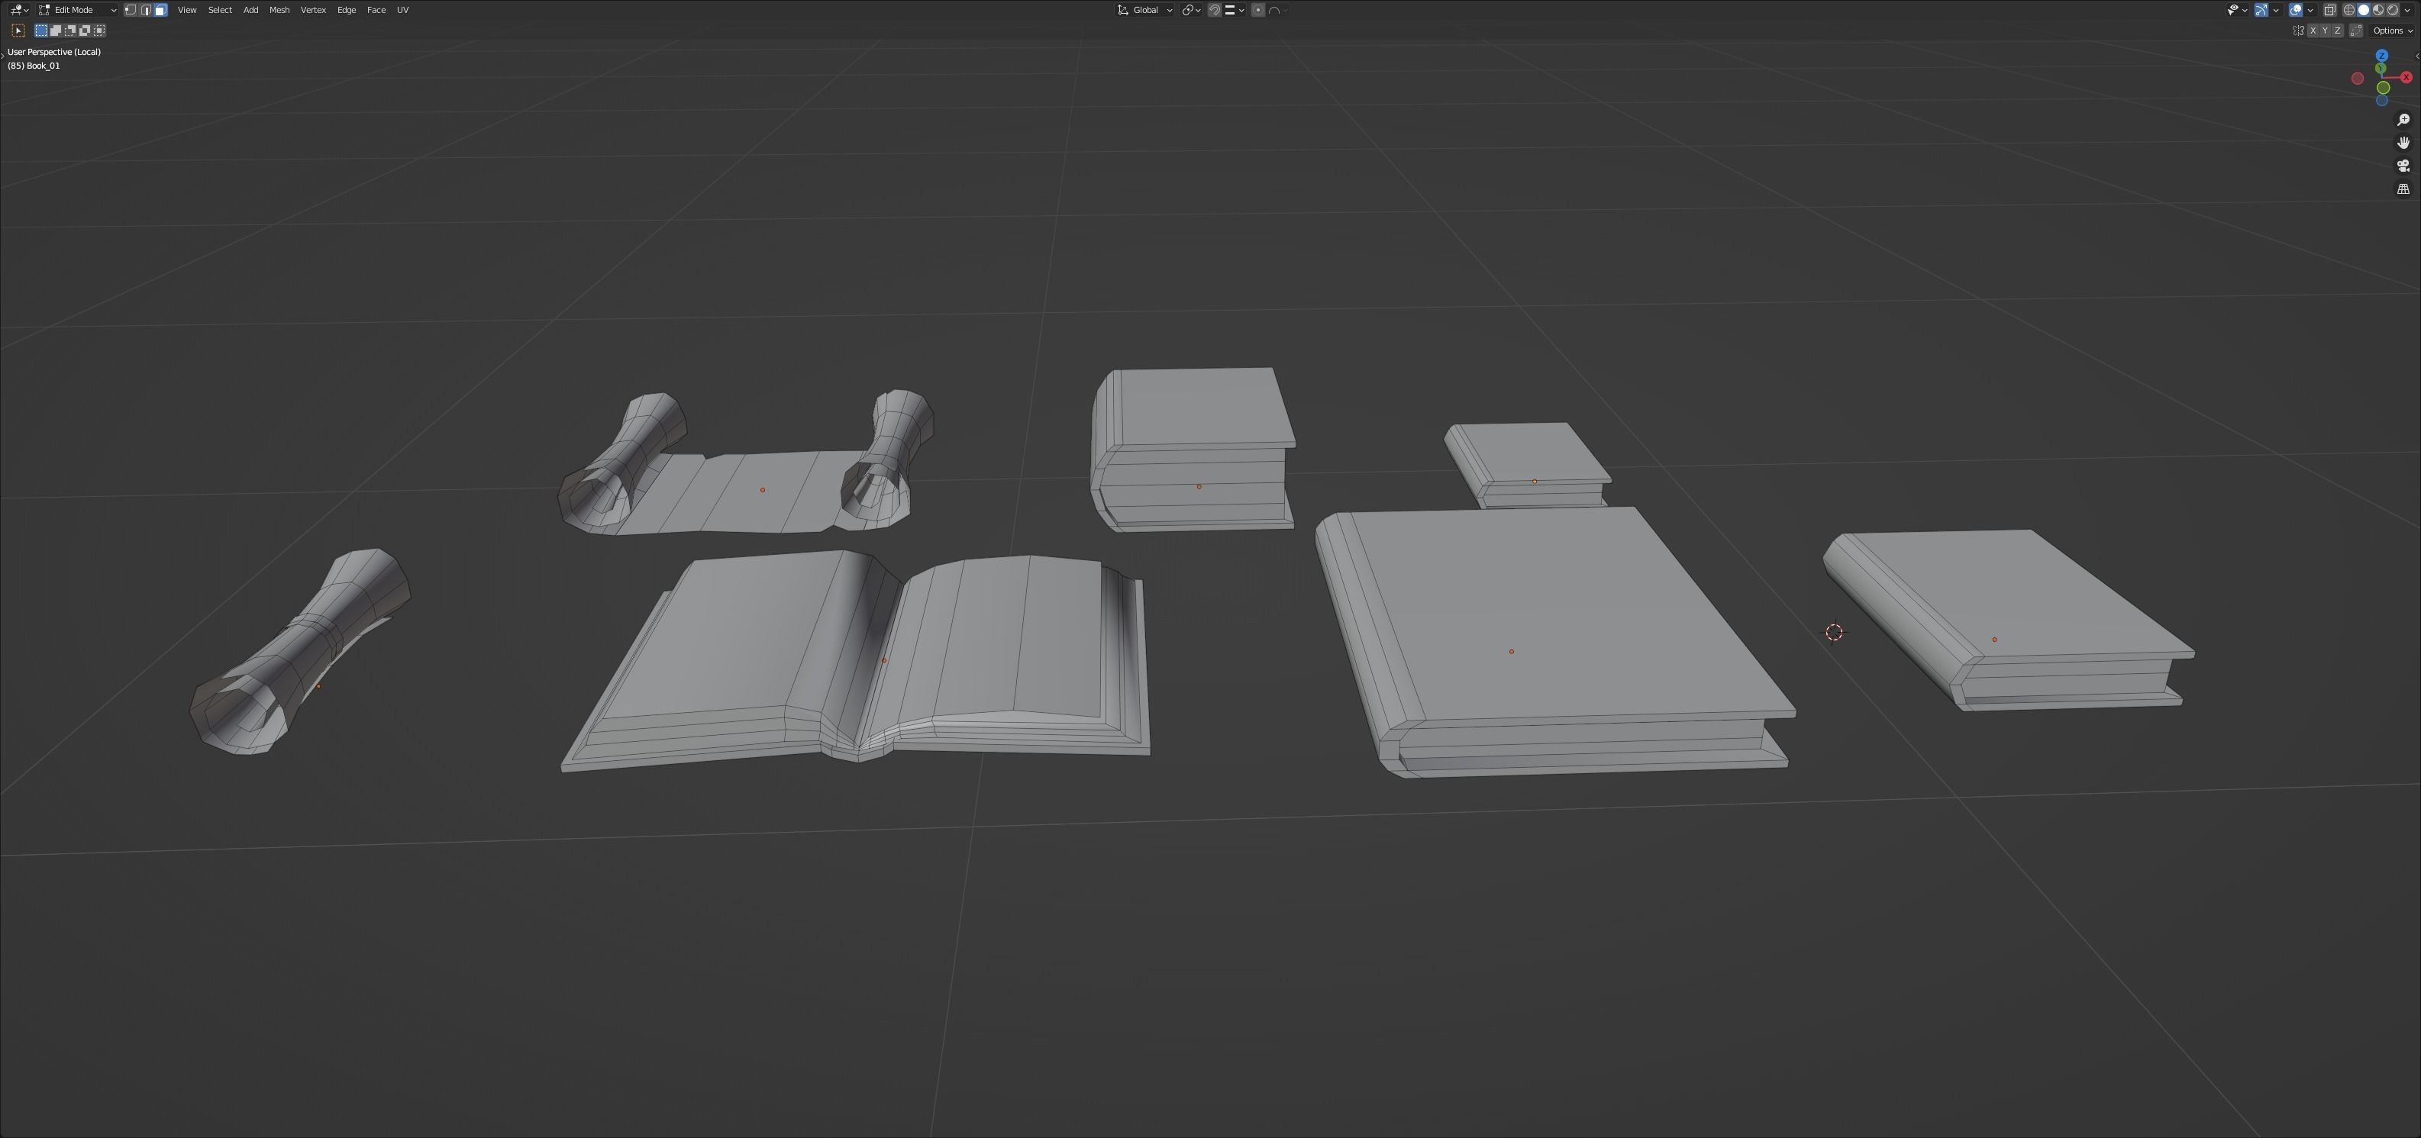Switch to wireframe shading
The width and height of the screenshot is (2421, 1138).
(2348, 9)
